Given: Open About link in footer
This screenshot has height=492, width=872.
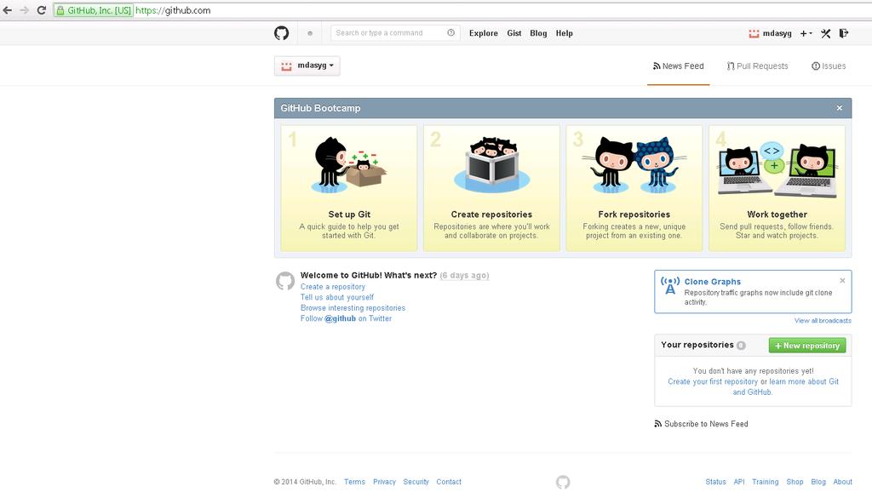Looking at the screenshot, I should pos(842,482).
